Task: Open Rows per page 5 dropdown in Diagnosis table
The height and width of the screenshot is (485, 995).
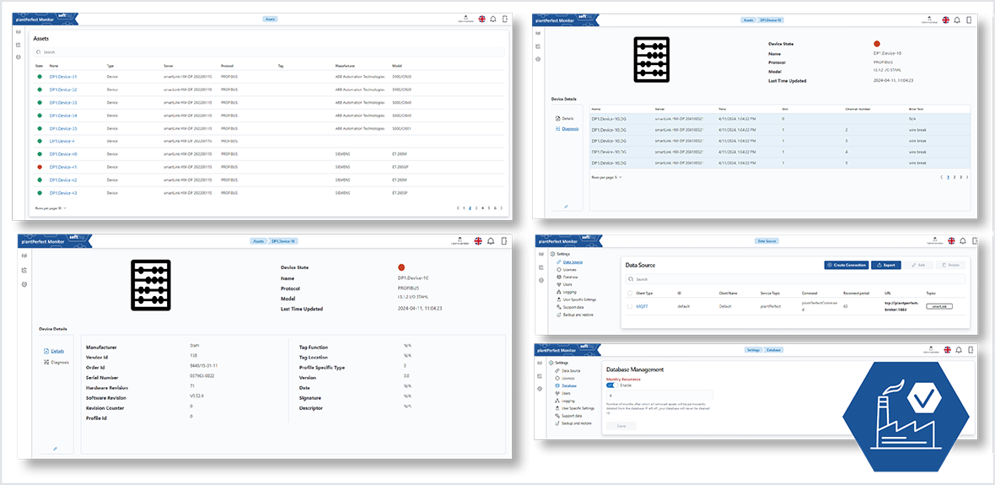Action: click(x=607, y=177)
